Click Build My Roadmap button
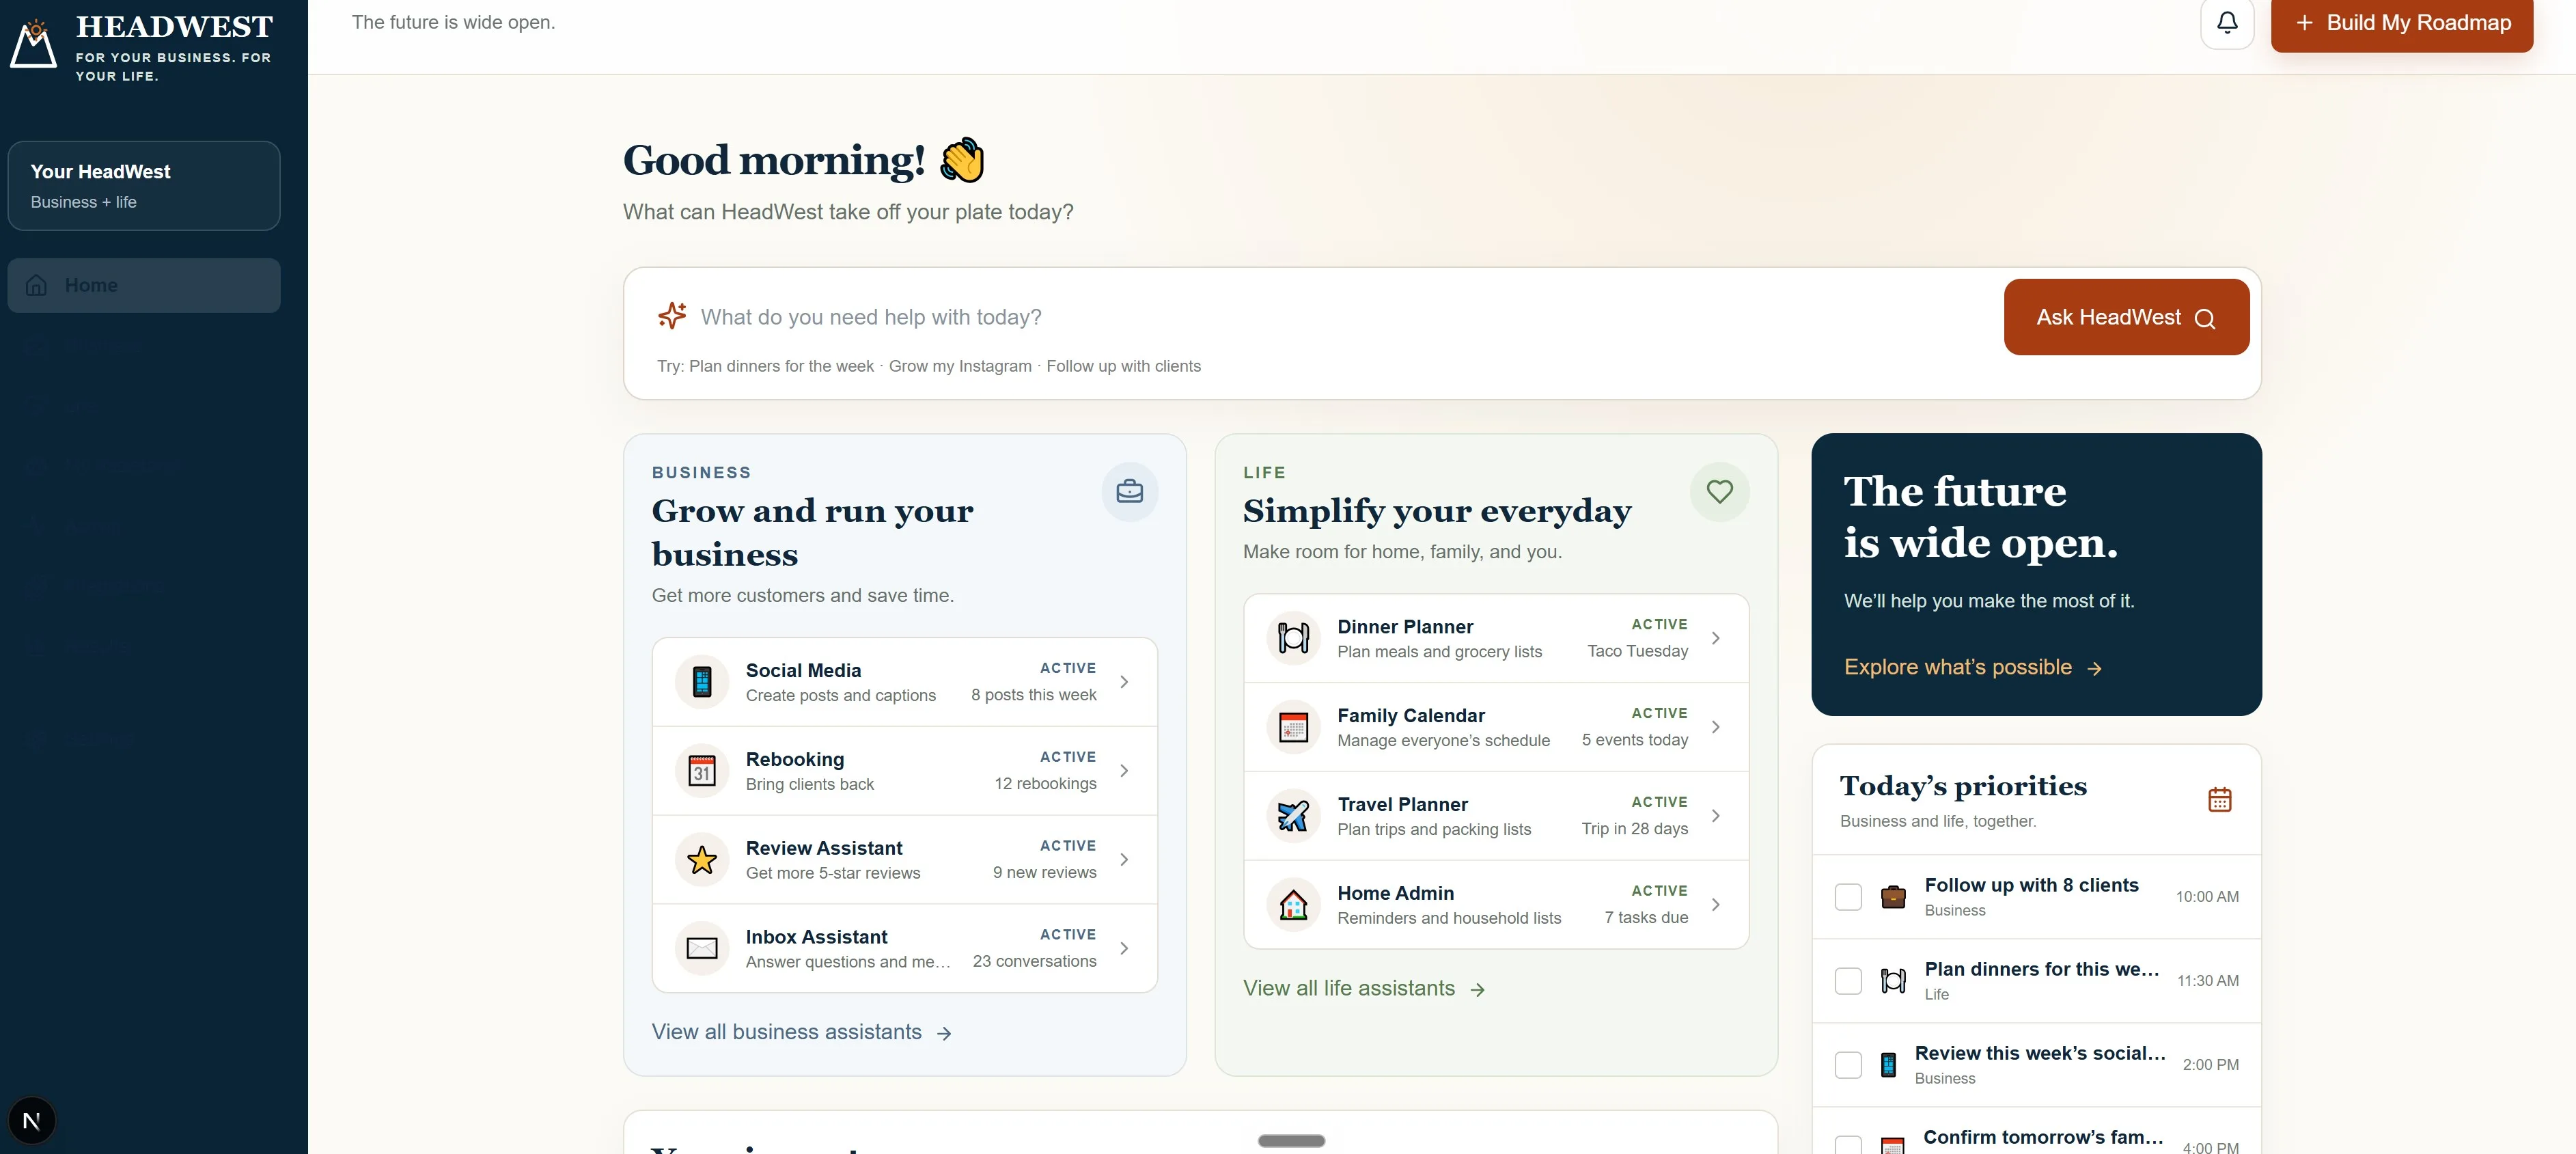This screenshot has height=1154, width=2576. (x=2402, y=23)
